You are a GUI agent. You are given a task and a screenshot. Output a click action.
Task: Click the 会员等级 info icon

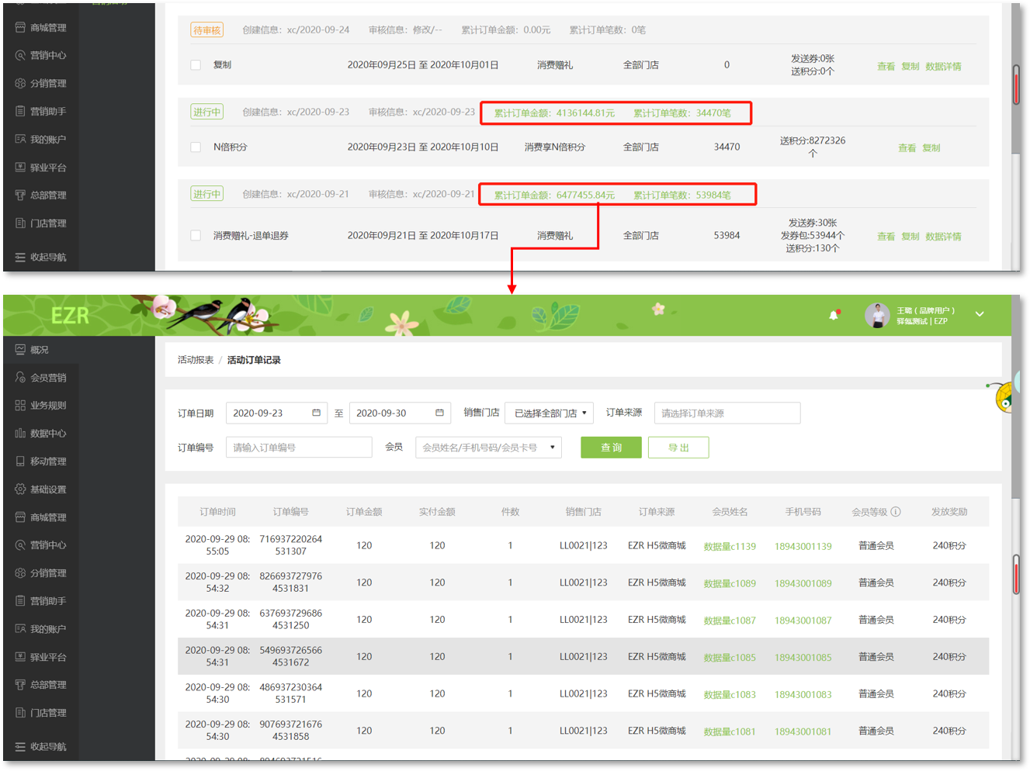[896, 512]
